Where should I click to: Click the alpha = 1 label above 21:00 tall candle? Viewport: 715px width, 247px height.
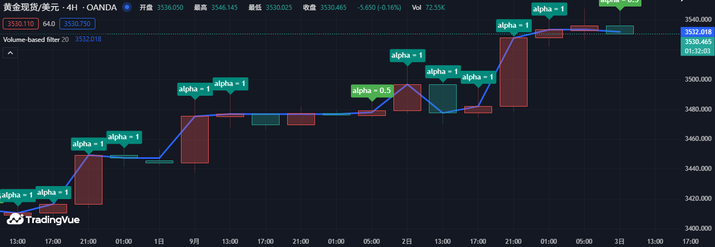513,25
